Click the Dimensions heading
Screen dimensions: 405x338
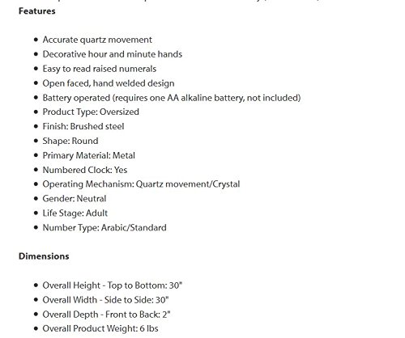[44, 256]
